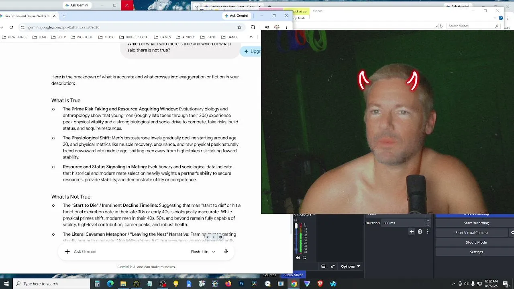Activate the Gemini microphone input
The image size is (514, 289).
coord(226,252)
